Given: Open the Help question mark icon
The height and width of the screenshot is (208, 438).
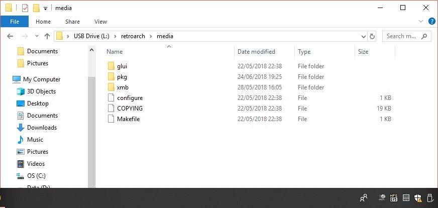Looking at the screenshot, I should tap(432, 21).
